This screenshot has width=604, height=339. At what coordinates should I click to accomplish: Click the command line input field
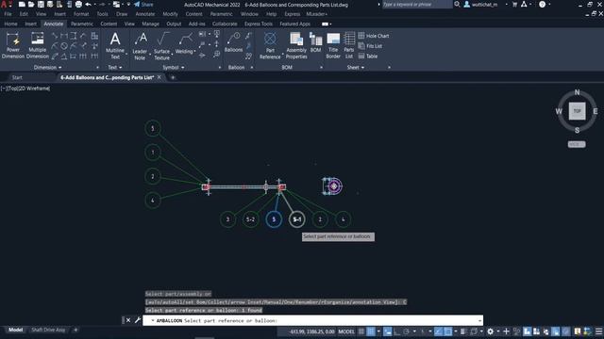coord(312,320)
